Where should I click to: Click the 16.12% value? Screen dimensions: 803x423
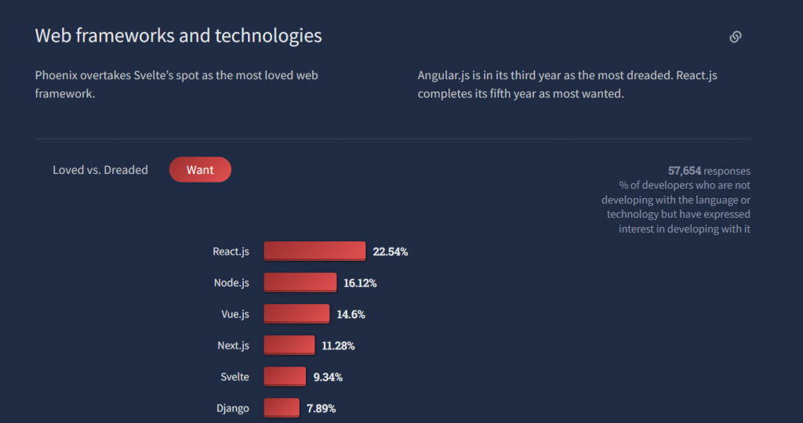point(360,283)
